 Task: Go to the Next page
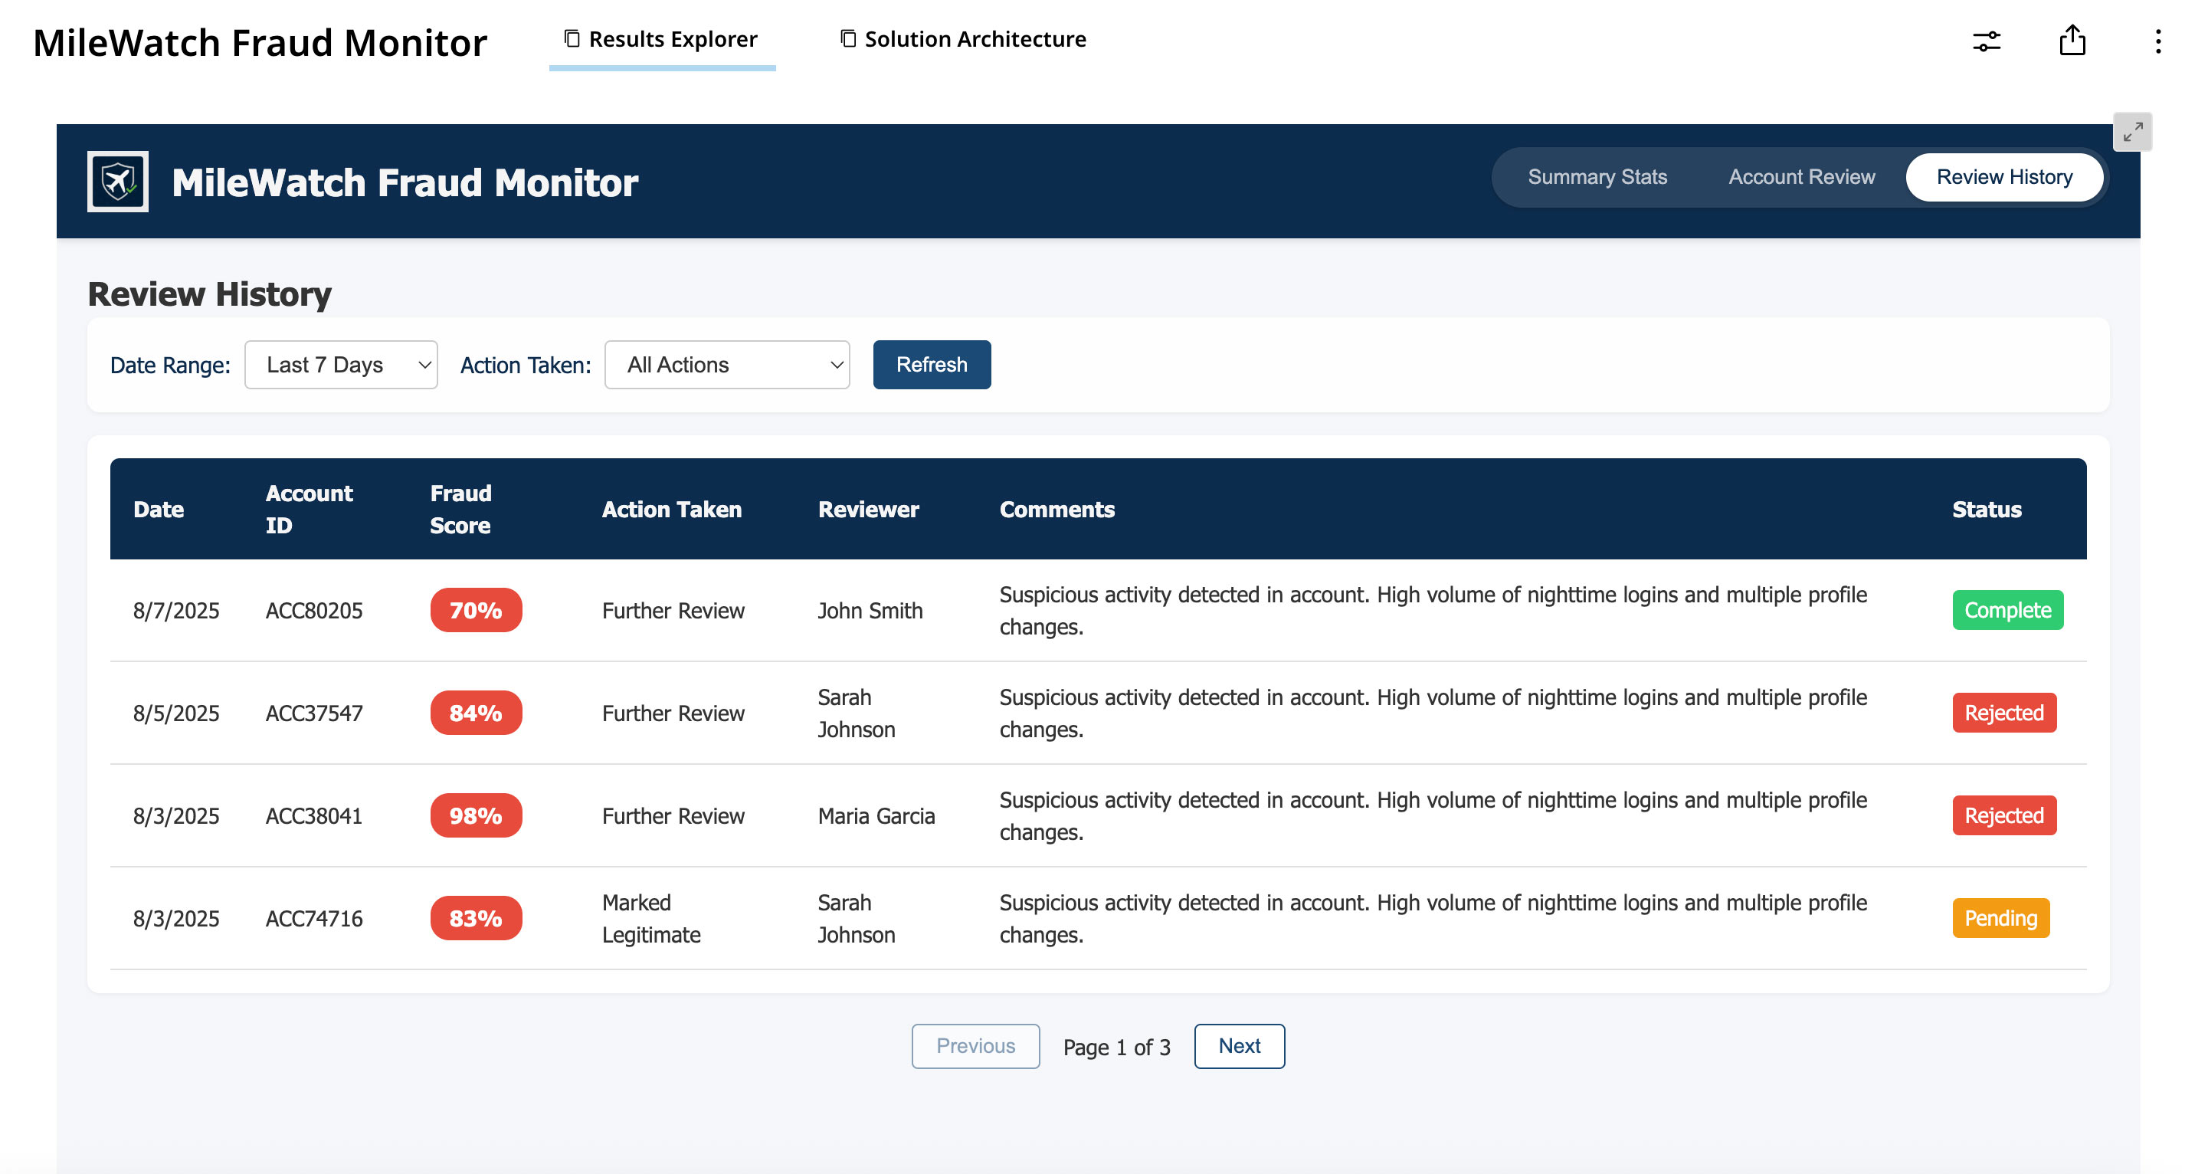tap(1239, 1045)
